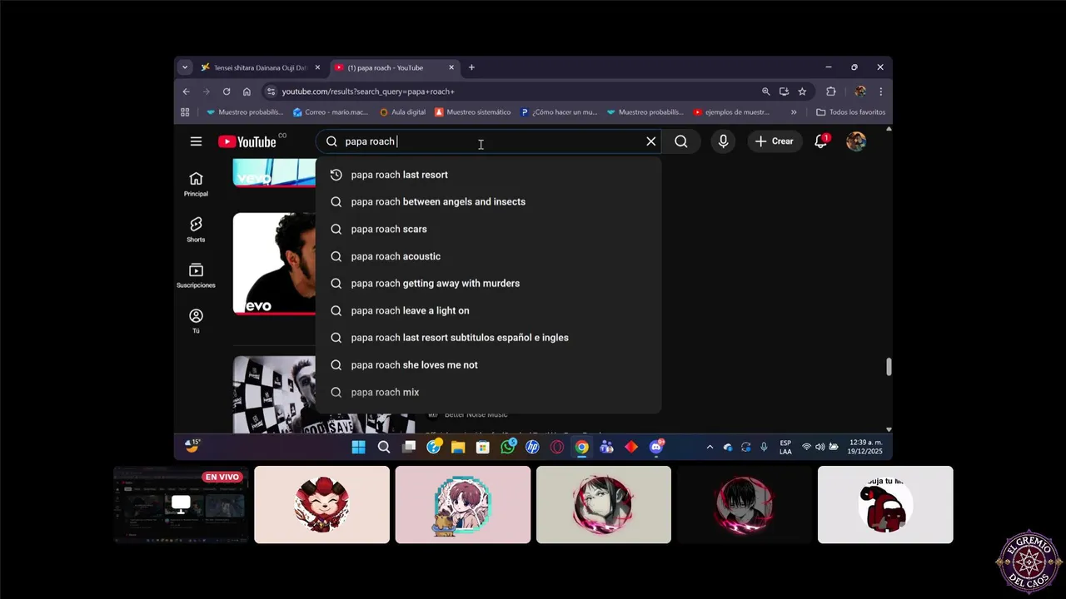
Task: Choose suggestion leave a light on
Action: 488,310
